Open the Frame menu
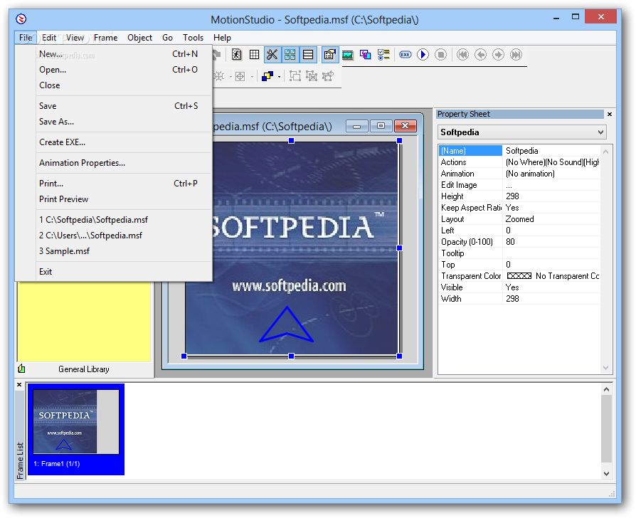The height and width of the screenshot is (518, 636). [x=105, y=38]
